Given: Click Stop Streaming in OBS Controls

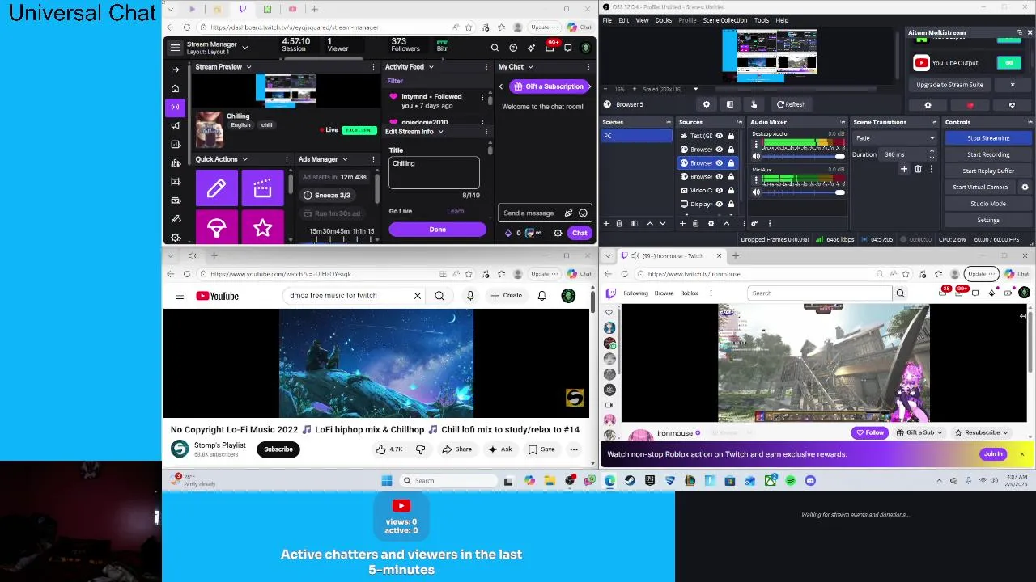Looking at the screenshot, I should 988,138.
